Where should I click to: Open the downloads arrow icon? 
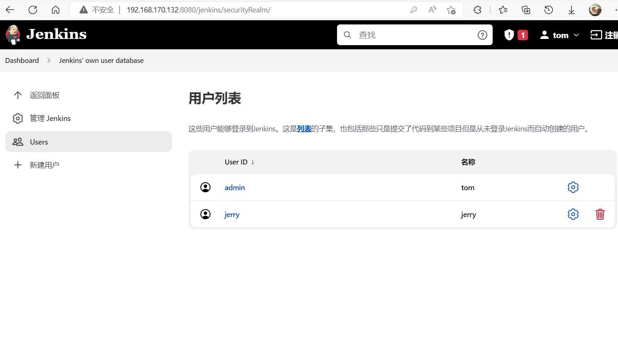572,10
